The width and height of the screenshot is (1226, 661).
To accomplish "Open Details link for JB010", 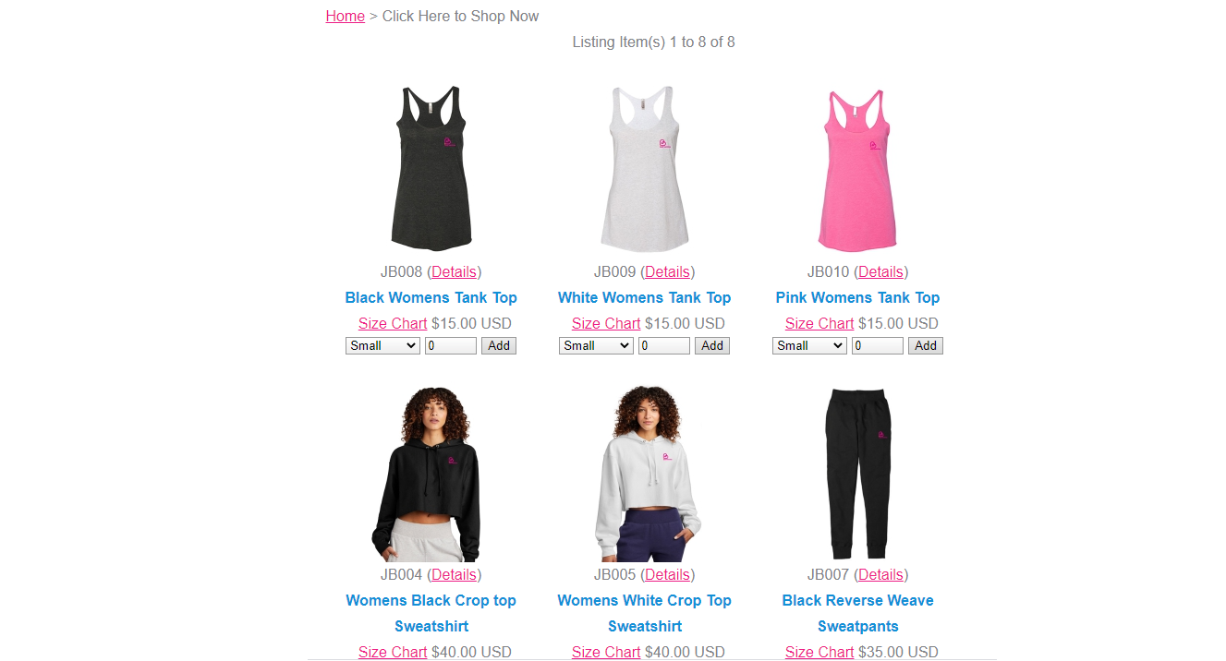I will 881,271.
